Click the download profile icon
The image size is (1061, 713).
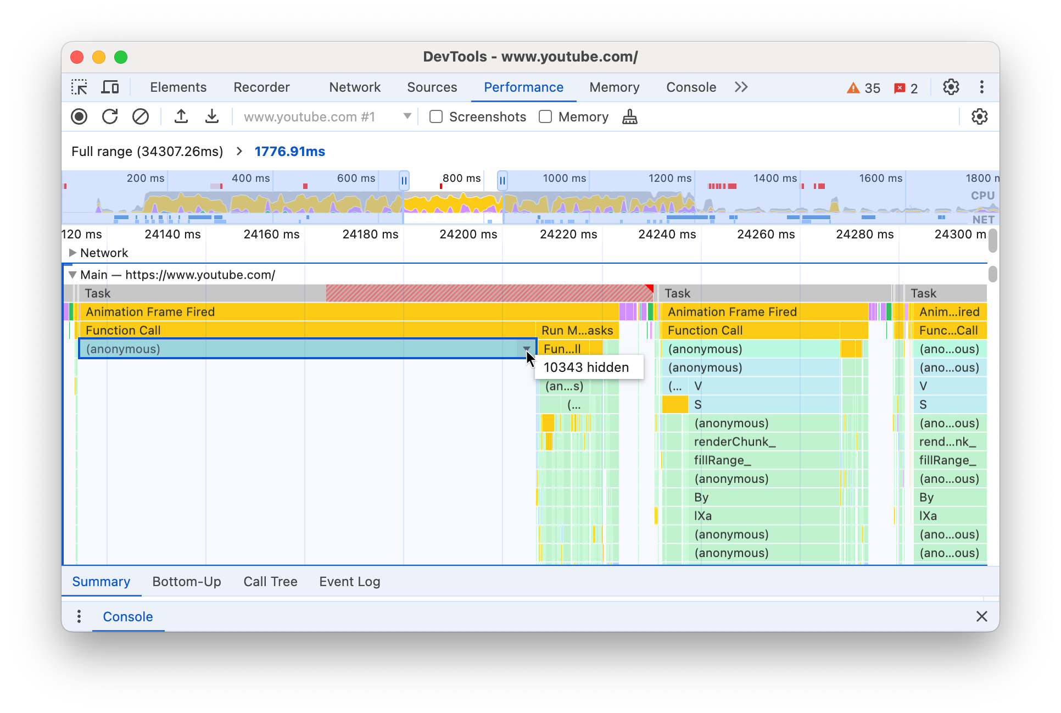[210, 117]
